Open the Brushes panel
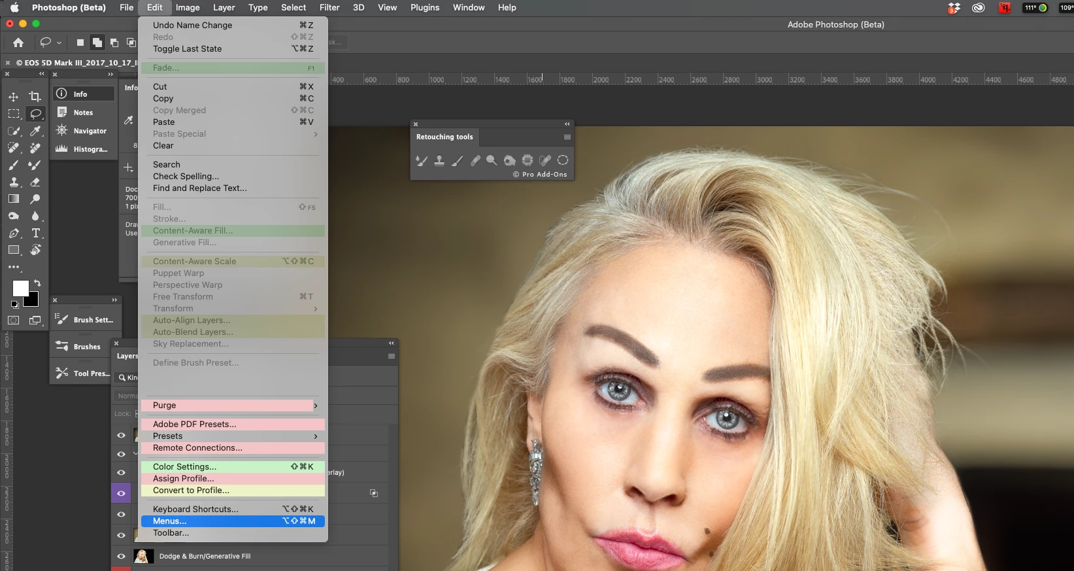 (81, 347)
